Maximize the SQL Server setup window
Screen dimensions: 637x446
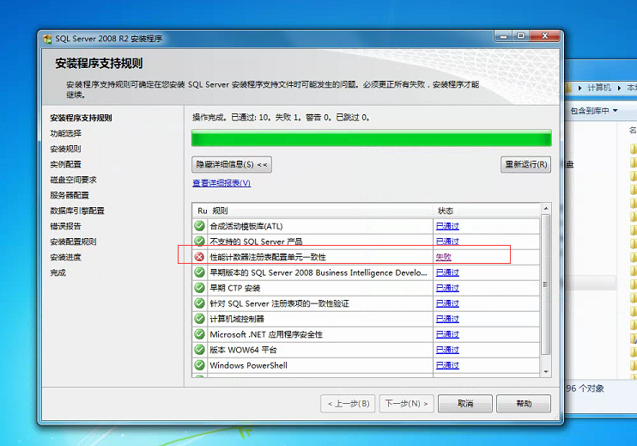(x=521, y=36)
